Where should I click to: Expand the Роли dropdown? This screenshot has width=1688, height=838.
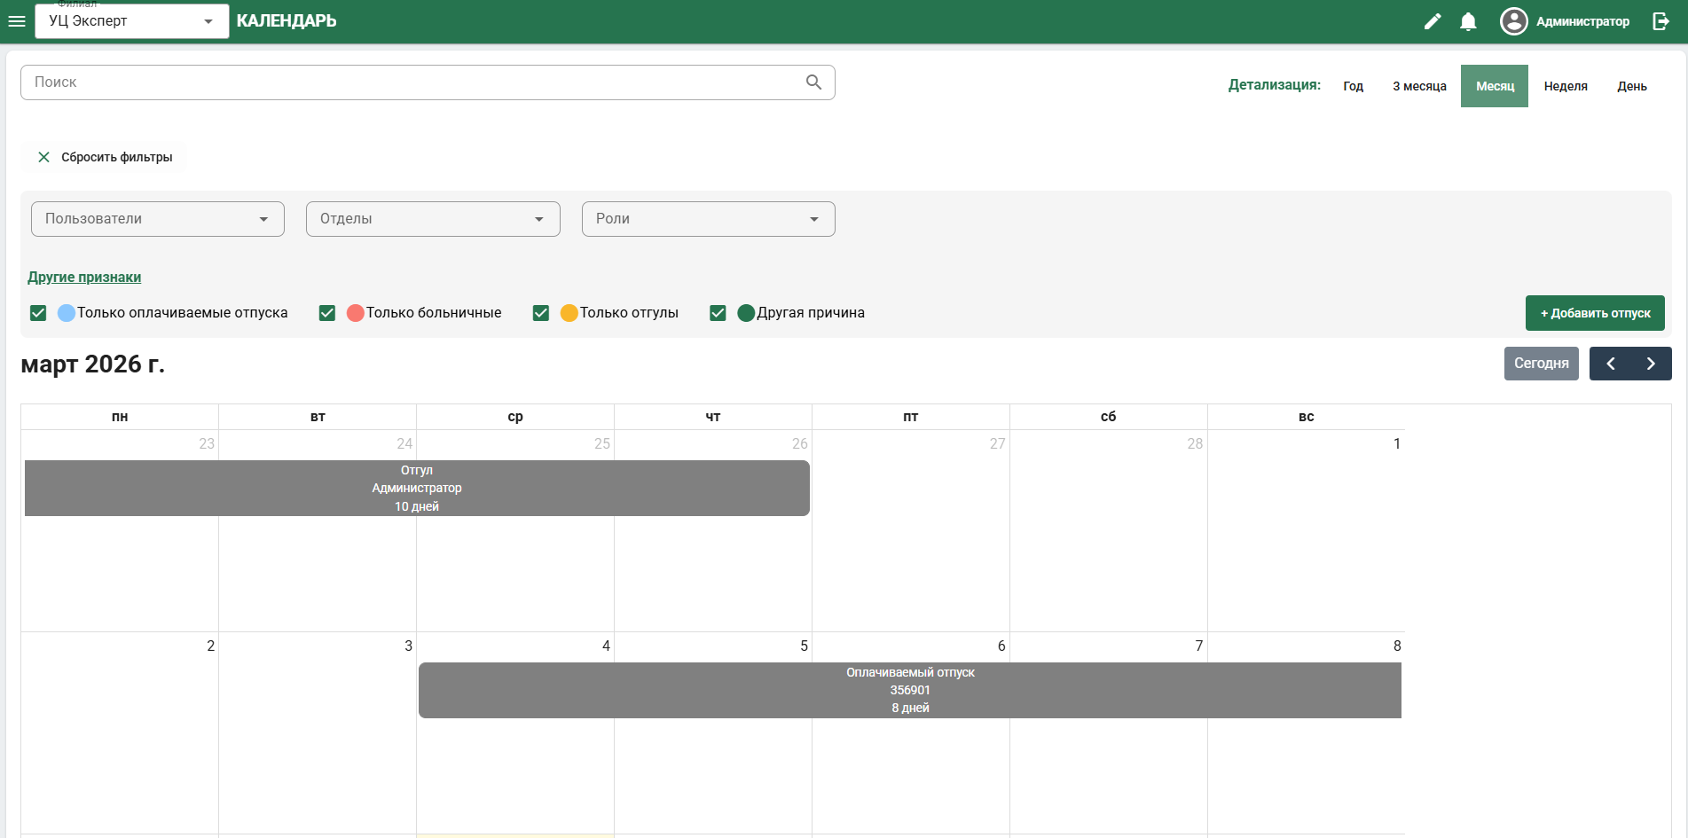pos(709,219)
